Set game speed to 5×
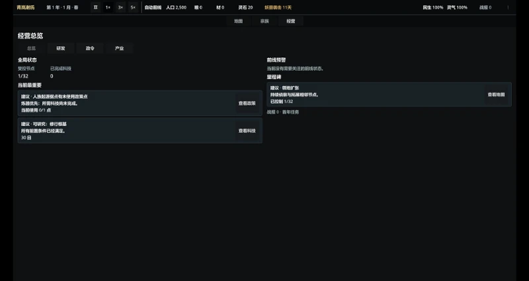529x281 pixels. [x=133, y=7]
